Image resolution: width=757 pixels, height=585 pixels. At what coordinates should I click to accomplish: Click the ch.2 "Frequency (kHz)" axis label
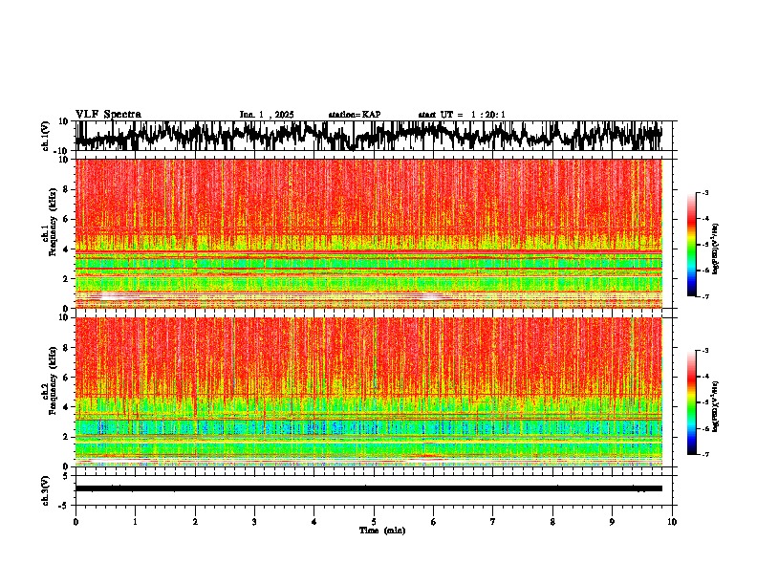53,380
